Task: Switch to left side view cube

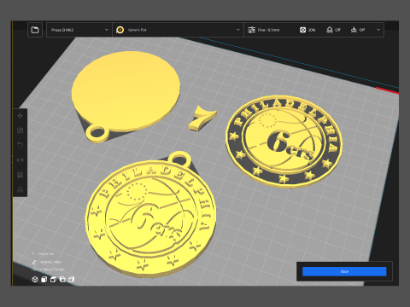Action: 62,280
